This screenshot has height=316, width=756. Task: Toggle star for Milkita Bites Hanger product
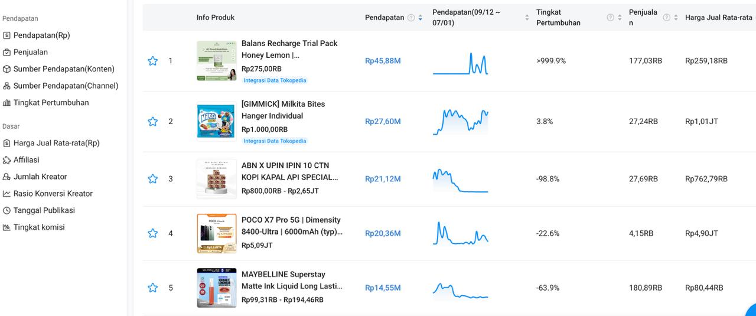pos(153,121)
